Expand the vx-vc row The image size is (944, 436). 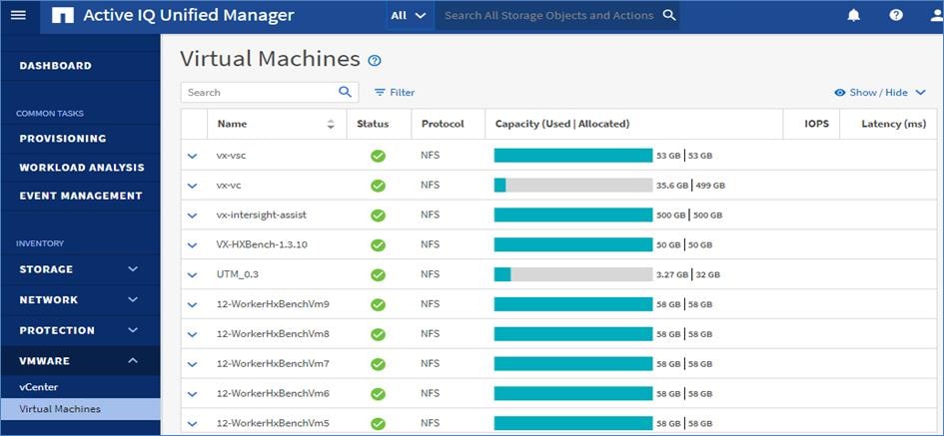pyautogui.click(x=192, y=186)
